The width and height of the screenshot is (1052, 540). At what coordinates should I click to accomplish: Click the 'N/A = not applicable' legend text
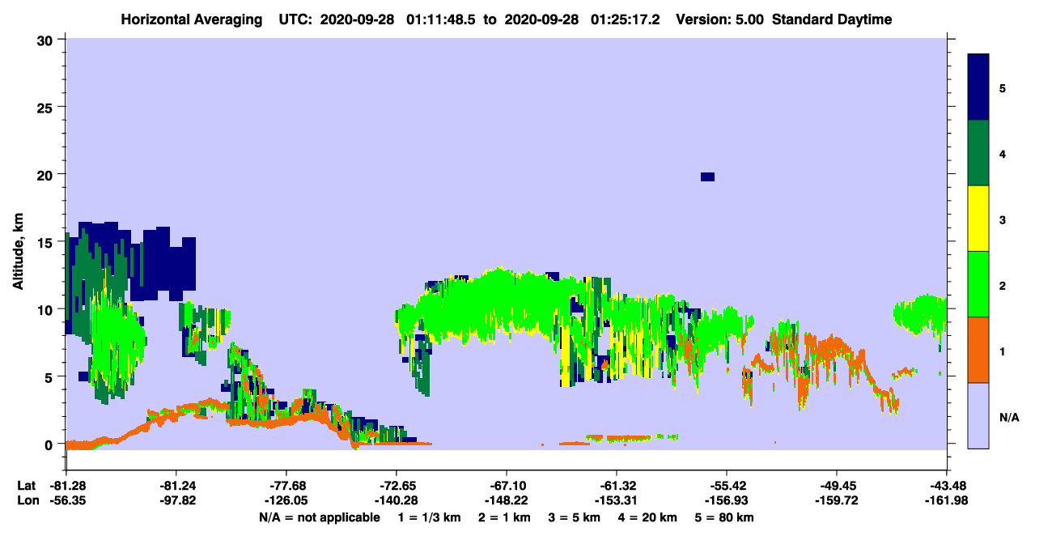click(x=320, y=517)
